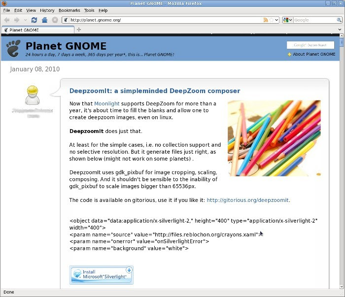Image resolution: width=345 pixels, height=297 pixels.
Task: Click the colored pencils image
Action: coord(274,138)
